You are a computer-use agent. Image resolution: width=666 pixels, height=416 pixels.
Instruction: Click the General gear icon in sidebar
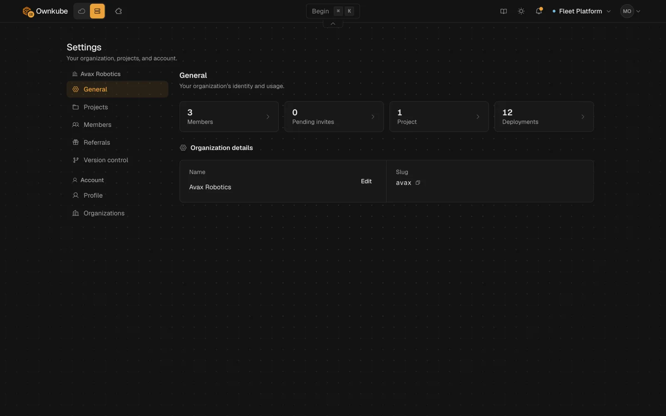(x=76, y=89)
